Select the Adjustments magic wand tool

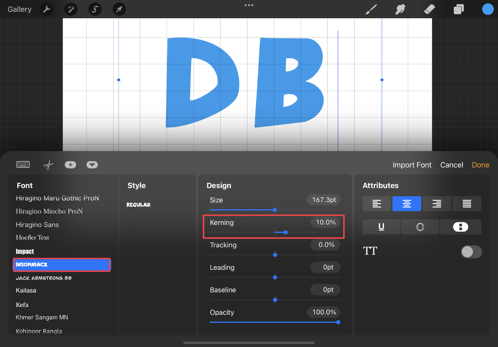[71, 9]
